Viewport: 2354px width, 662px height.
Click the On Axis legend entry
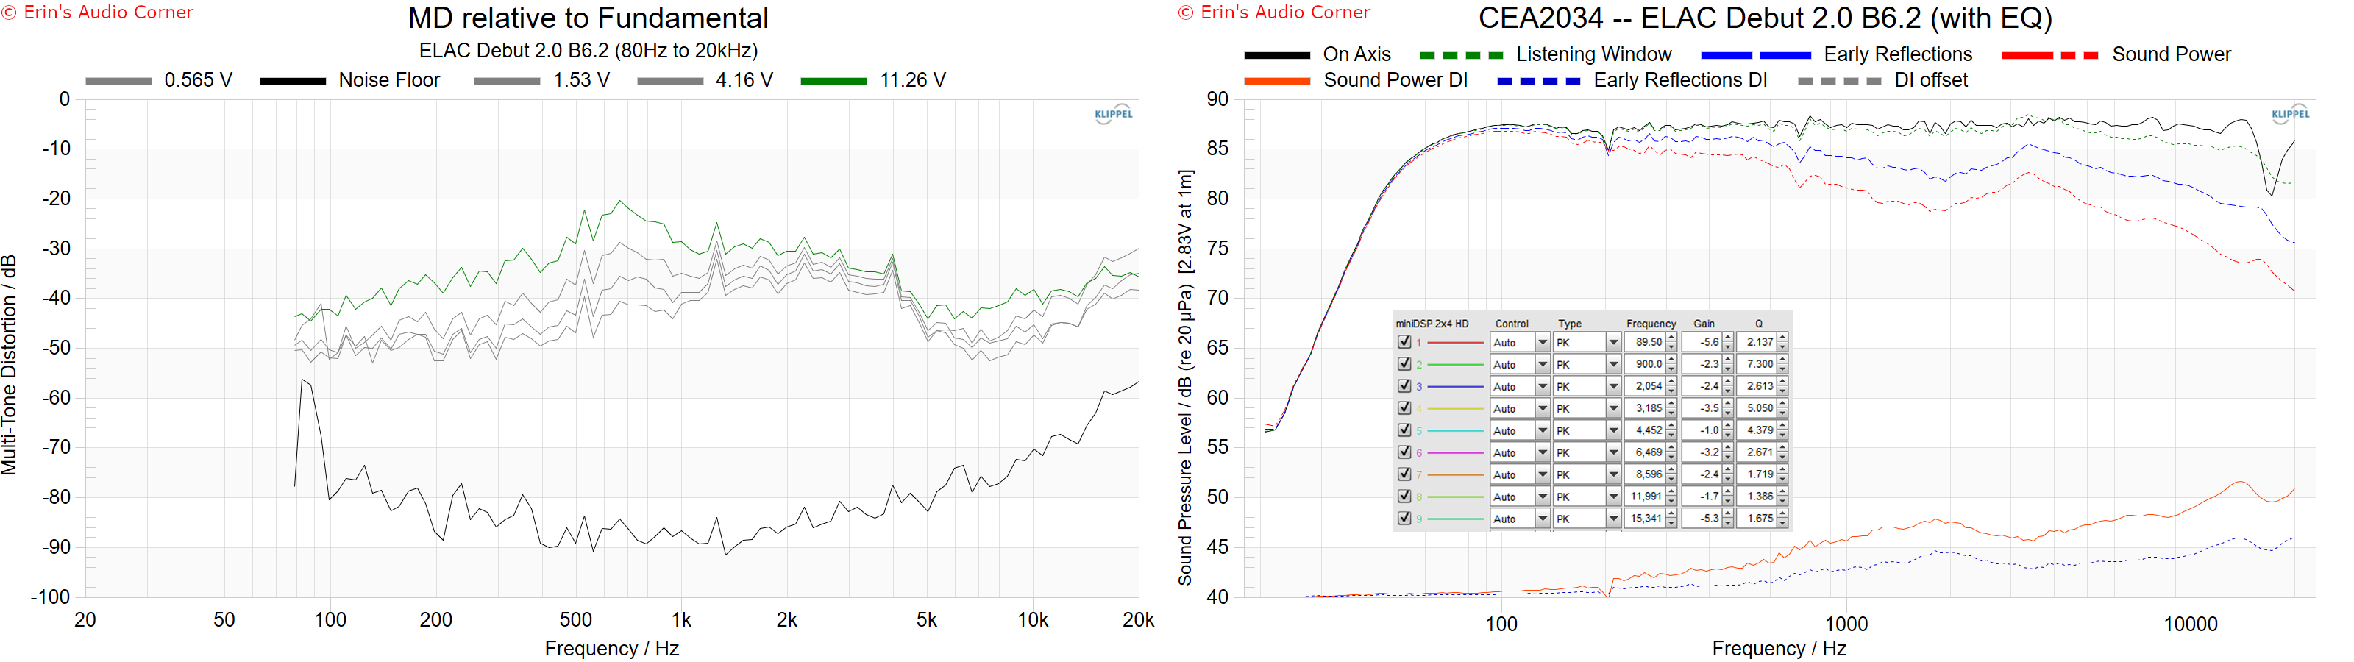(x=1318, y=55)
